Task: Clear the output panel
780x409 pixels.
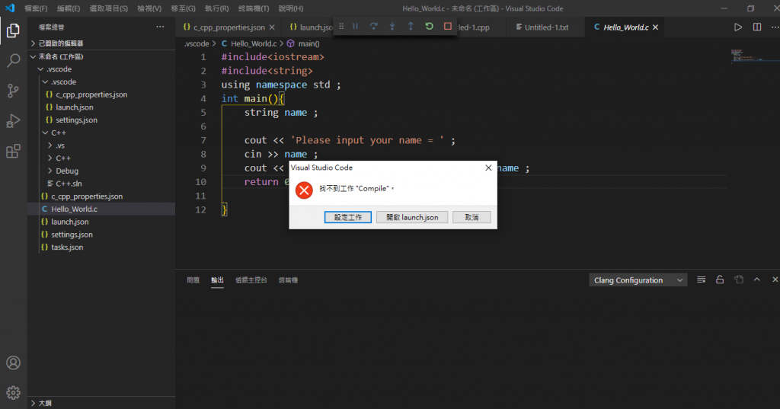Action: [x=702, y=280]
